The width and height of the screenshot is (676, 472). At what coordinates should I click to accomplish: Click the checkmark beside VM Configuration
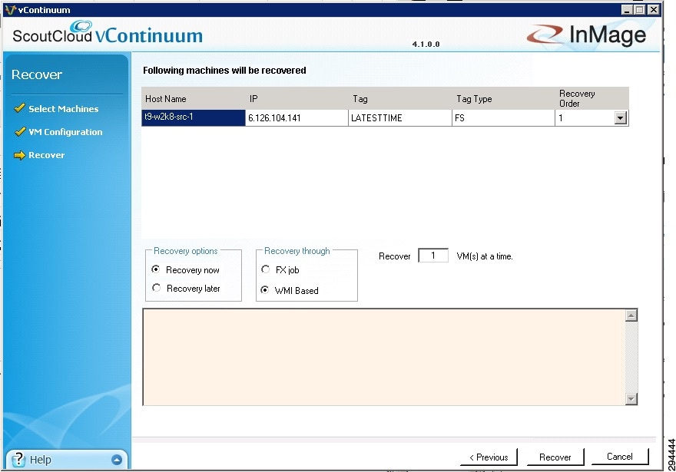(x=20, y=131)
